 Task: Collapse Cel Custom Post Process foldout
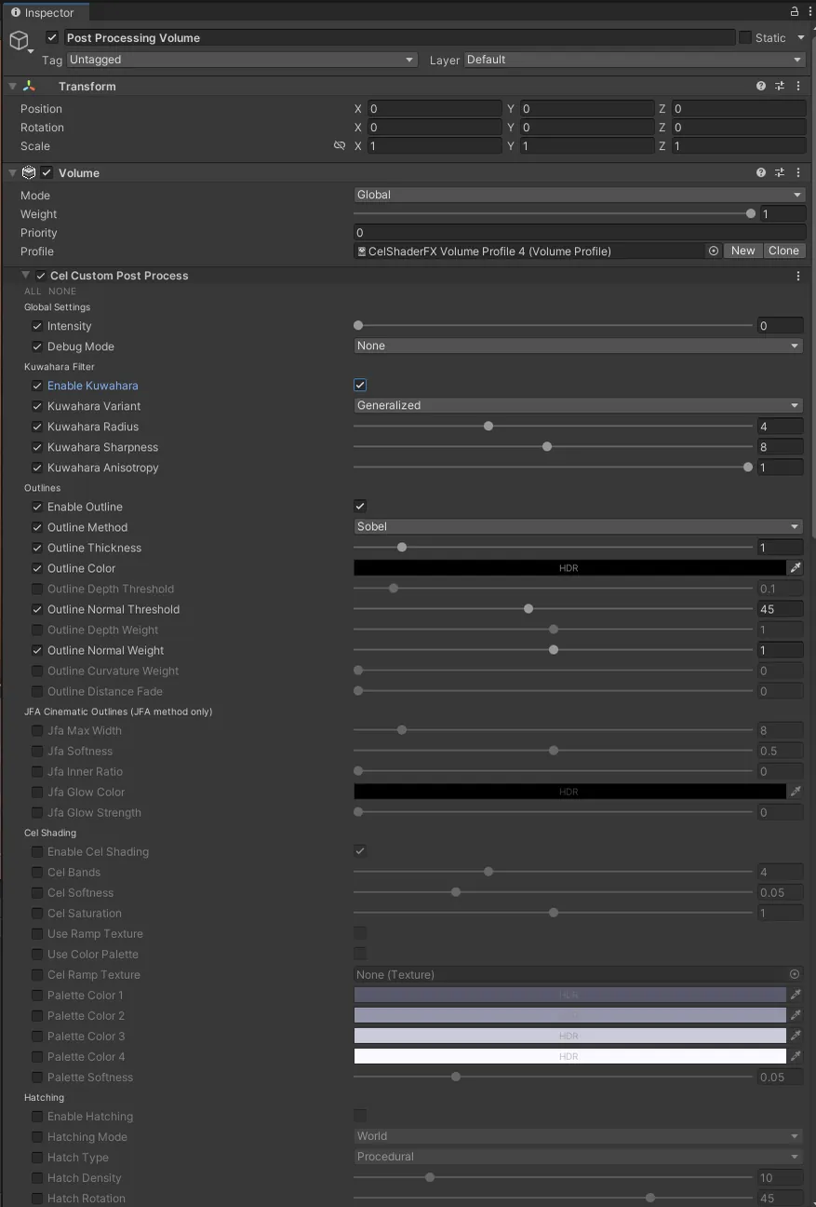click(26, 276)
